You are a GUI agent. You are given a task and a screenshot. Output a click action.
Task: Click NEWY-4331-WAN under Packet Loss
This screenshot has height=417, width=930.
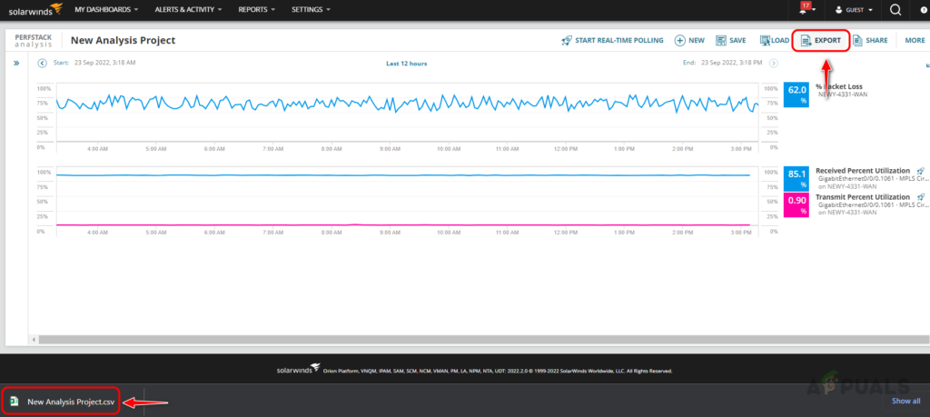843,94
